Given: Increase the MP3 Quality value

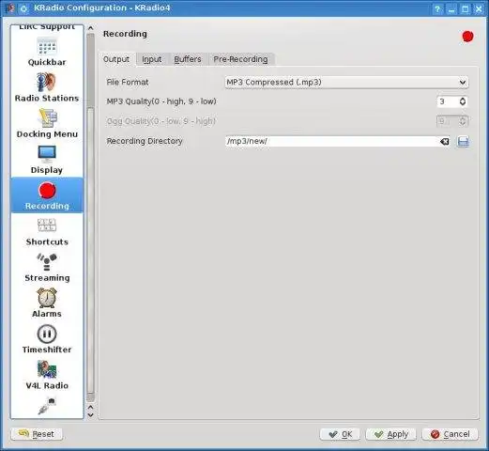Looking at the screenshot, I should pos(463,99).
